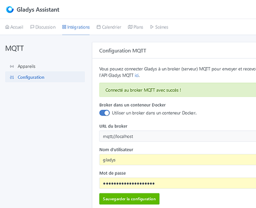Click the Gladys Assistant title text
The image size is (256, 208).
[38, 9]
